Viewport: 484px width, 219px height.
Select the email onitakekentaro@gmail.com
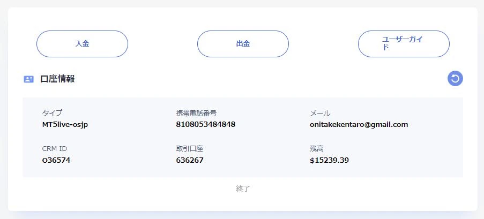[359, 125]
